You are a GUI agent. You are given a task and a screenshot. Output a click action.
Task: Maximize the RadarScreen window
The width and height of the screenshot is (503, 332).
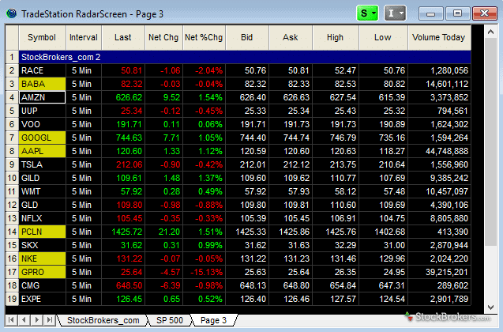pos(456,13)
